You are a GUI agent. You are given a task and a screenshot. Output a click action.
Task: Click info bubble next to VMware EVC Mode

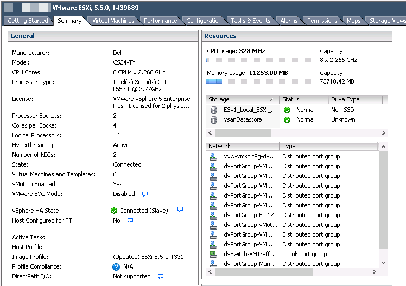pyautogui.click(x=145, y=194)
